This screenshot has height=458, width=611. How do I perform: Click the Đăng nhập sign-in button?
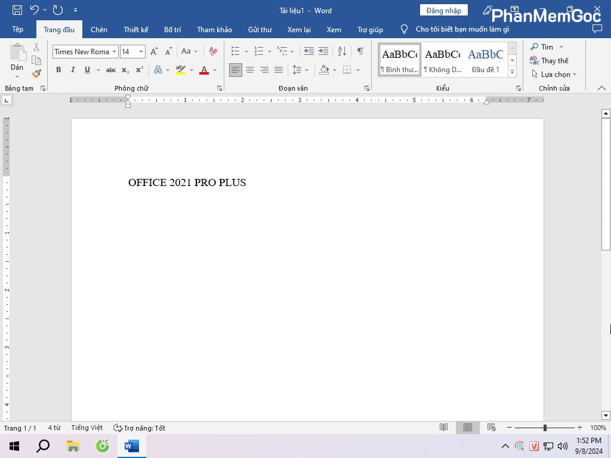pos(443,11)
